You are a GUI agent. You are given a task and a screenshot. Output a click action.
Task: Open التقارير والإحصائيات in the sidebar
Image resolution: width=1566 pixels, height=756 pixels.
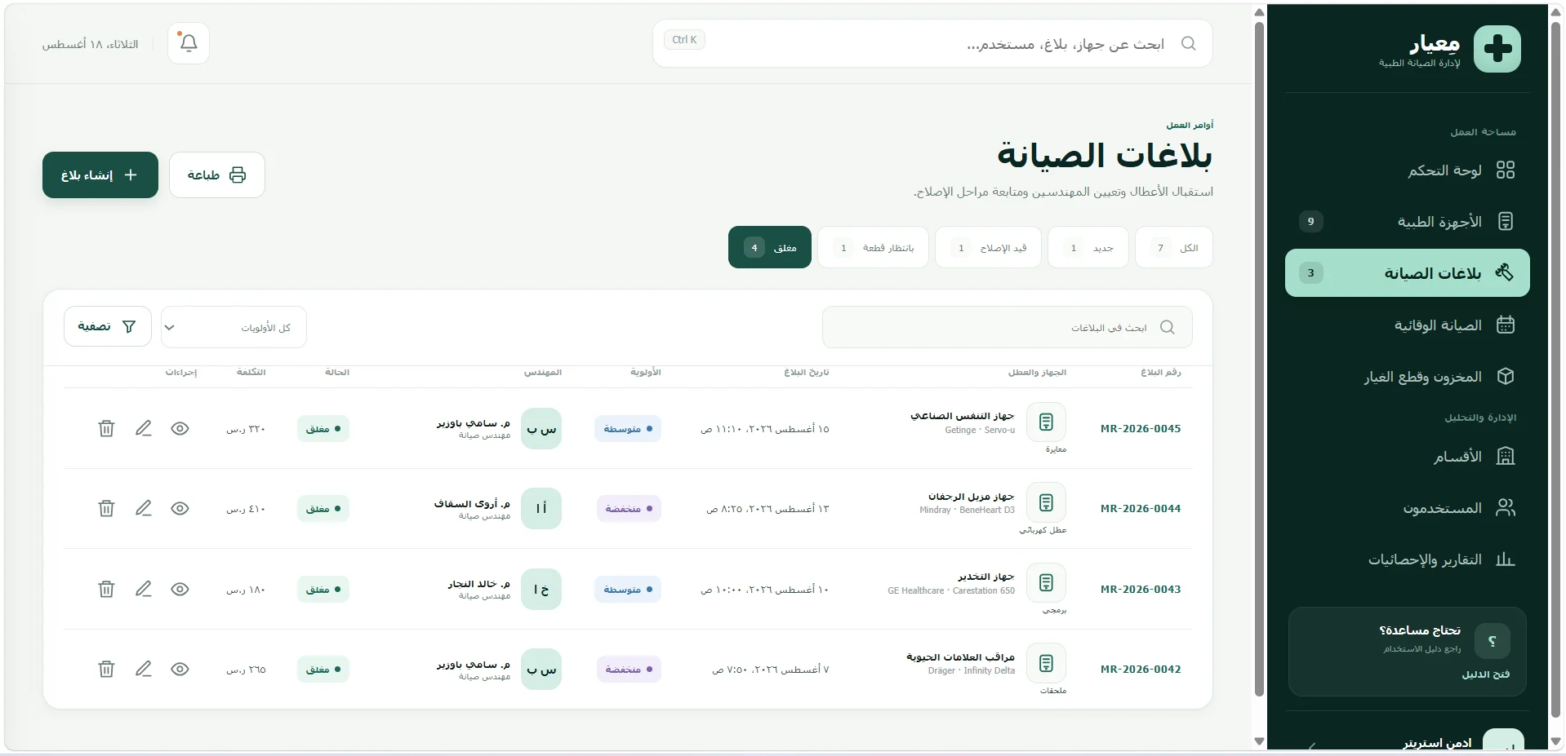pyautogui.click(x=1408, y=559)
